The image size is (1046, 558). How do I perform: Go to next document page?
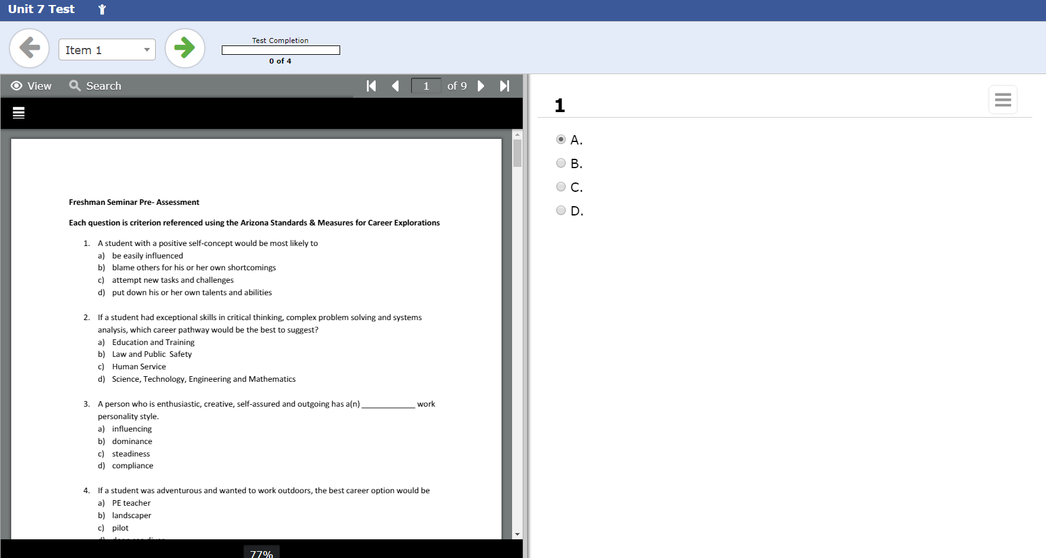coord(481,86)
